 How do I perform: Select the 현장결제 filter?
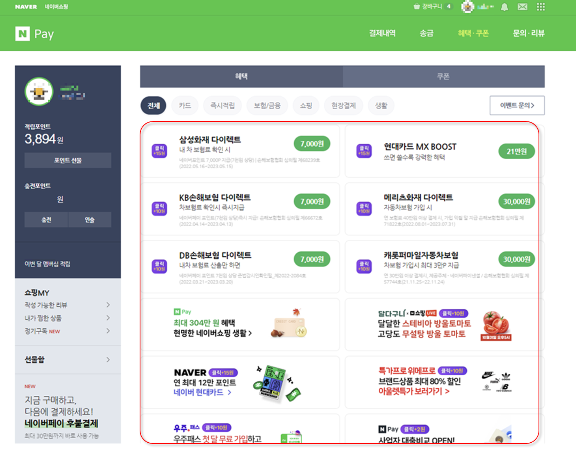(344, 106)
